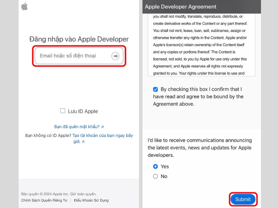Uncheck the agreement confirmation checkbox

tap(155, 89)
